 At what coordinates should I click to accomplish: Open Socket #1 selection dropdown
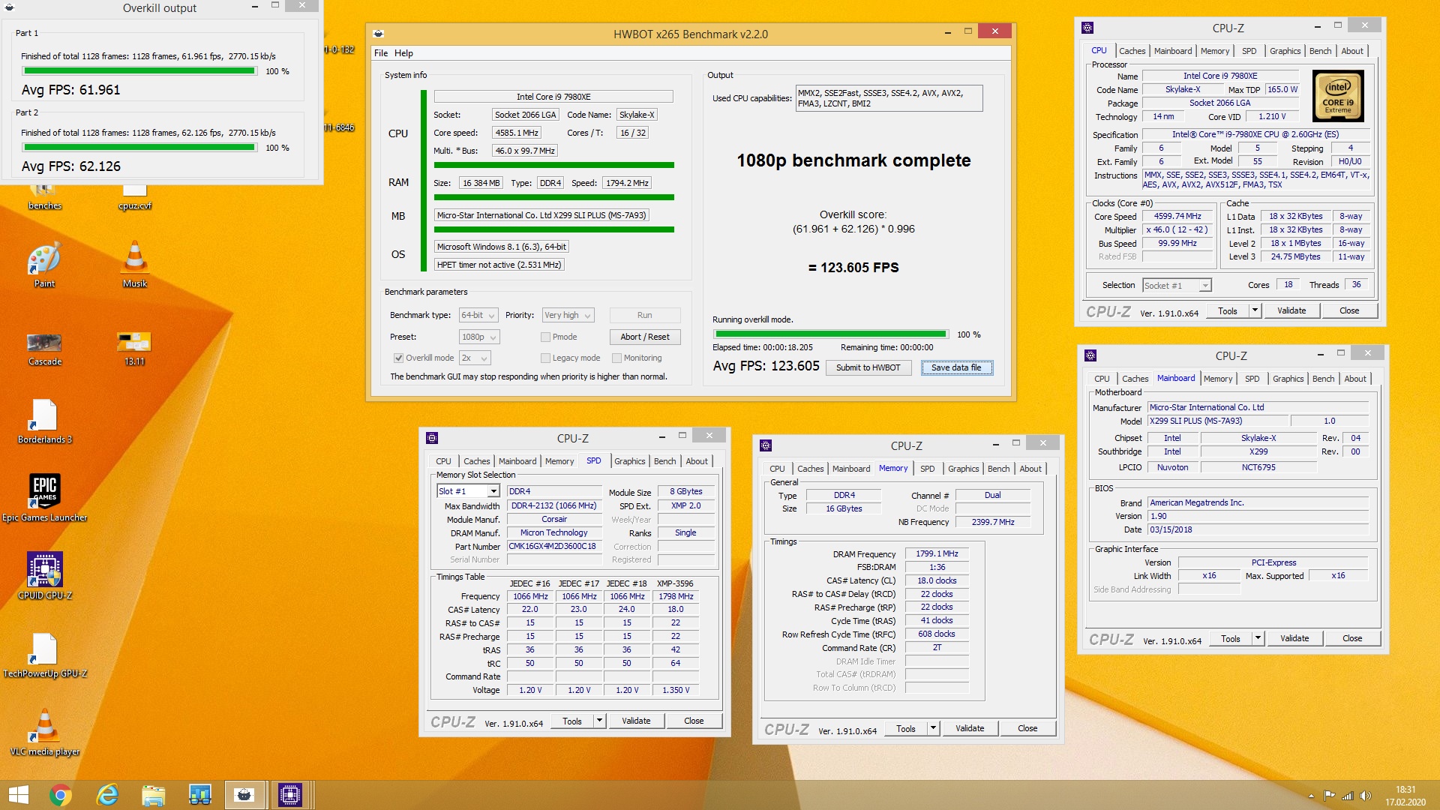click(1176, 285)
